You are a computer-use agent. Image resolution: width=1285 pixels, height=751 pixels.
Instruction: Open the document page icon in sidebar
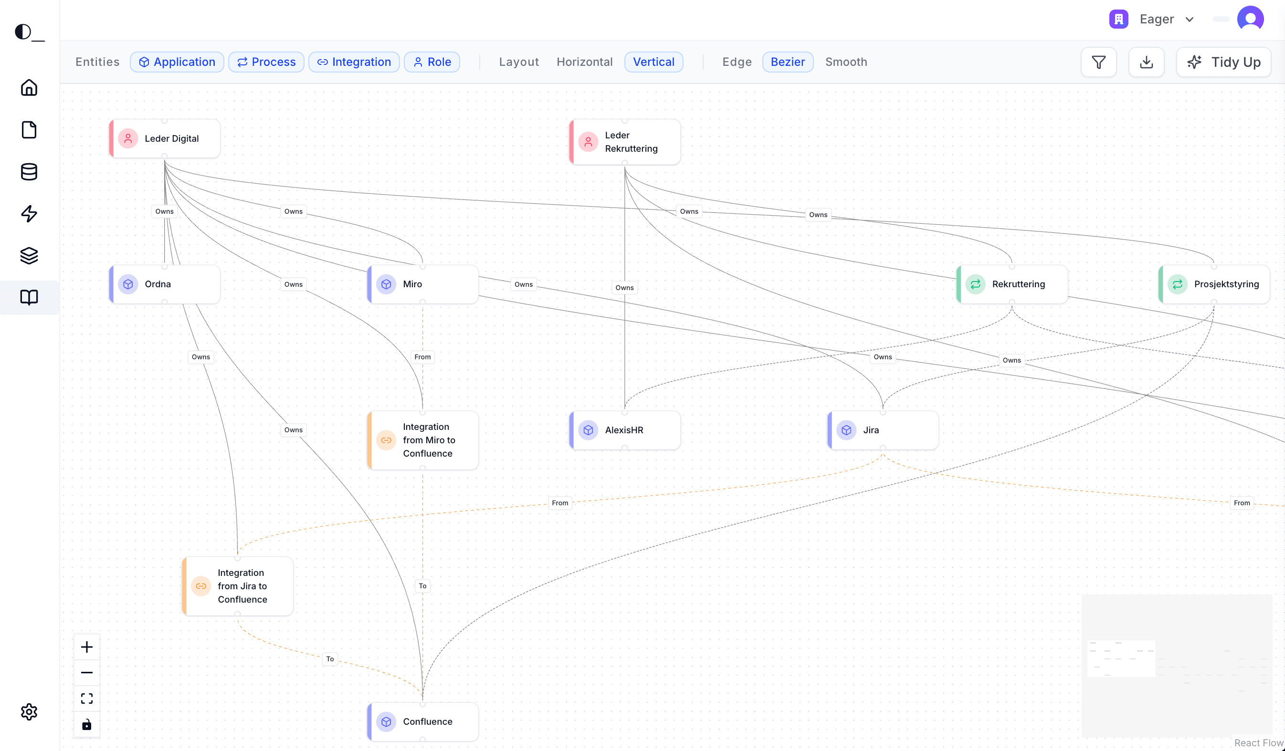[29, 129]
